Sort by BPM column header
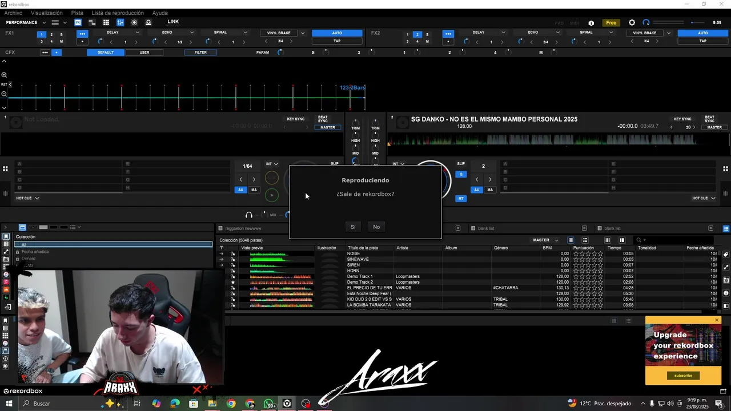 (547, 248)
